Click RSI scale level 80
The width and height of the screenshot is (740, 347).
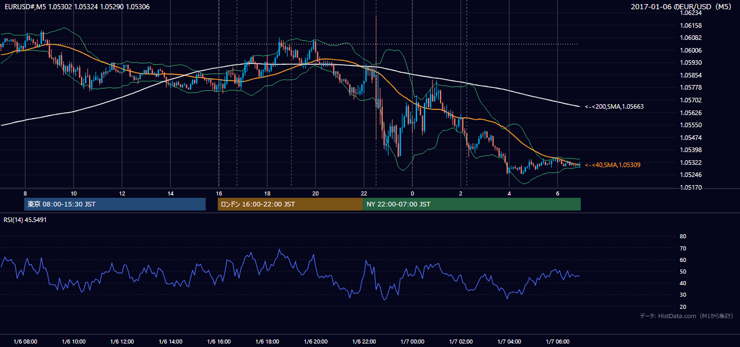click(683, 237)
